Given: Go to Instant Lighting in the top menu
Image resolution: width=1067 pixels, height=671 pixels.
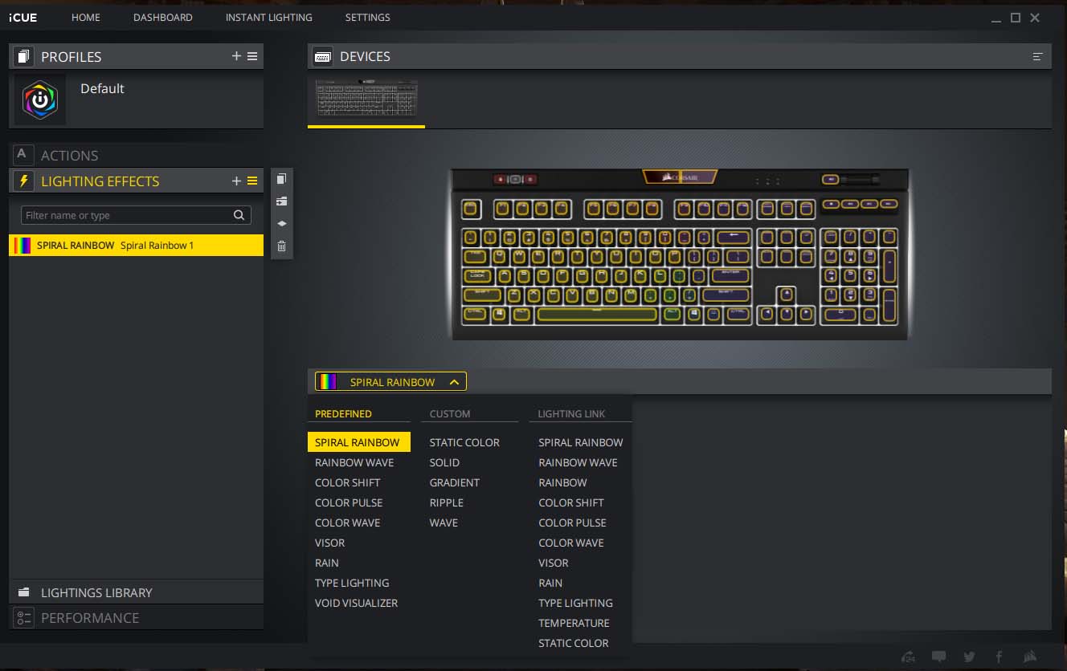Looking at the screenshot, I should tap(268, 17).
